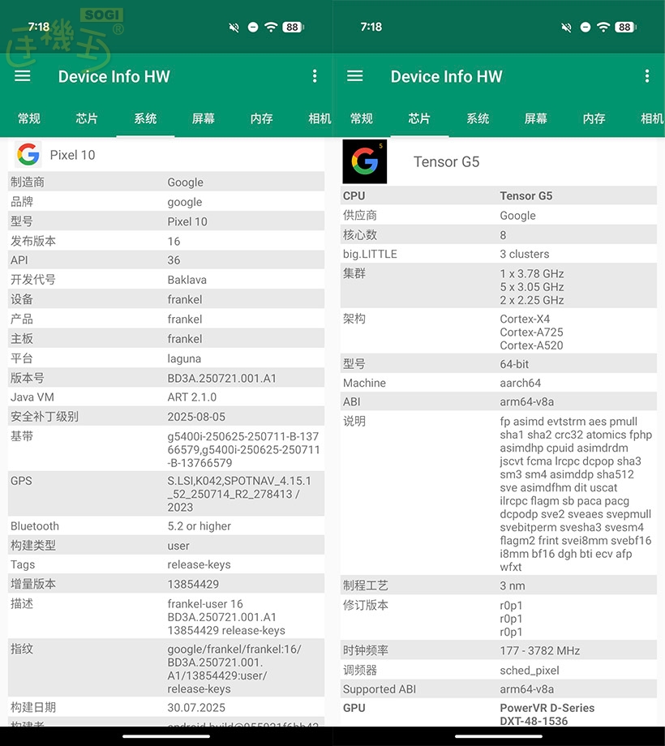
Task: Switch to 系统 tab in right screen
Action: pyautogui.click(x=478, y=118)
